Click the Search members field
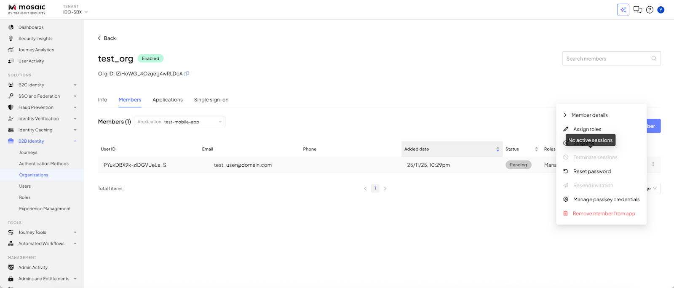The image size is (674, 288). [606, 59]
